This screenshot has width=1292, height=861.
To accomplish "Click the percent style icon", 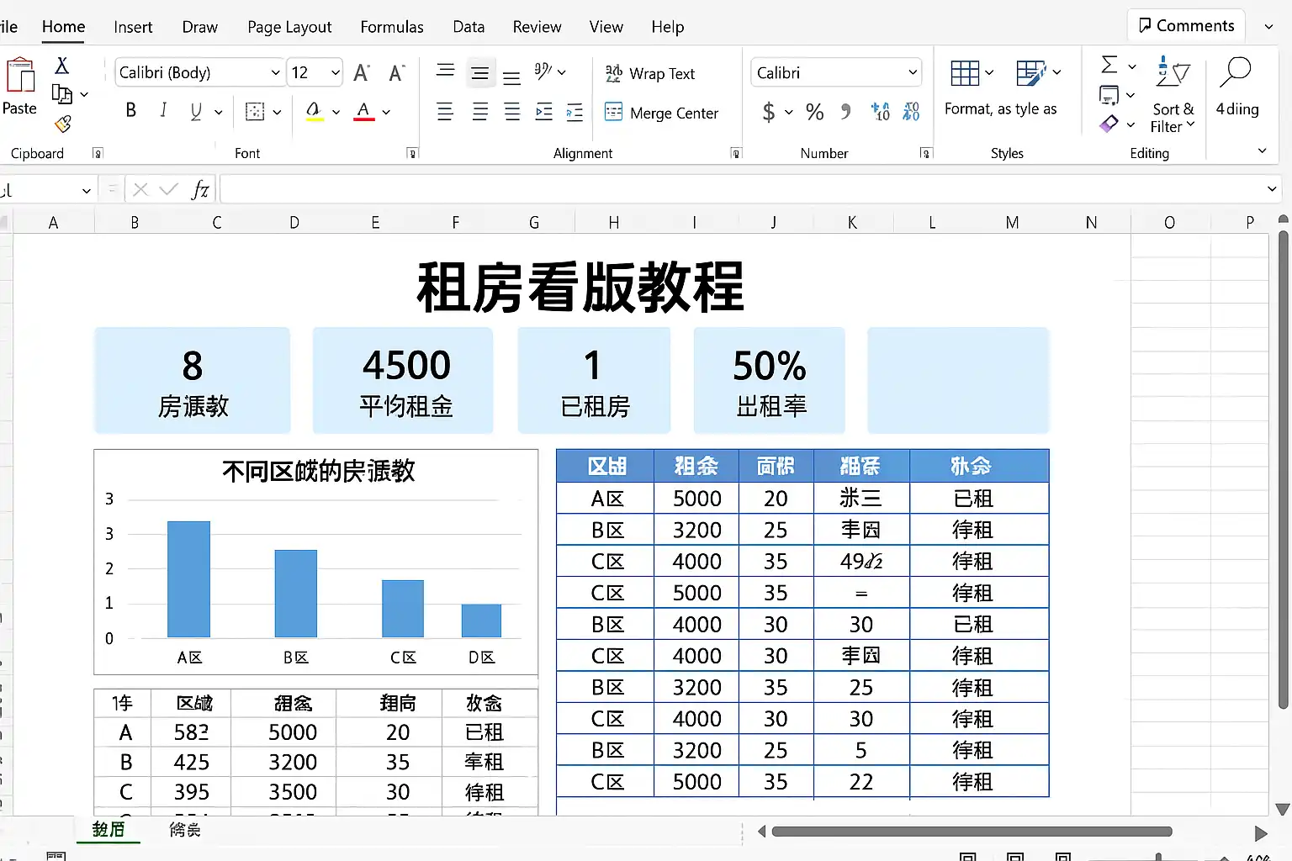I will click(x=814, y=112).
